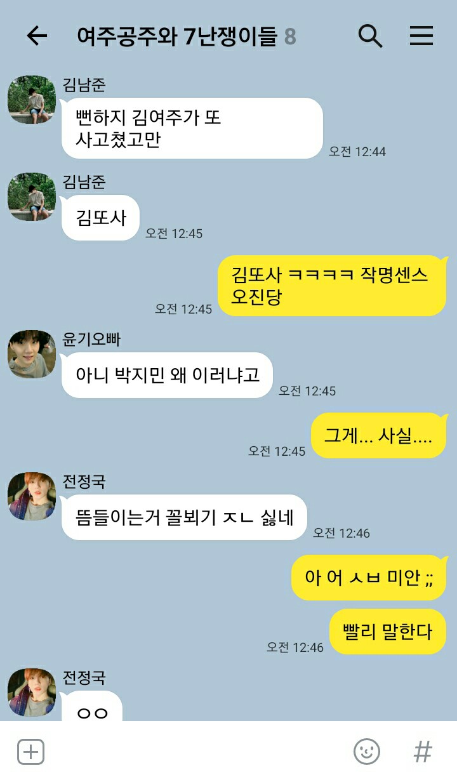This screenshot has width=457, height=782.
Task: Tap the back arrow icon
Action: (x=37, y=36)
